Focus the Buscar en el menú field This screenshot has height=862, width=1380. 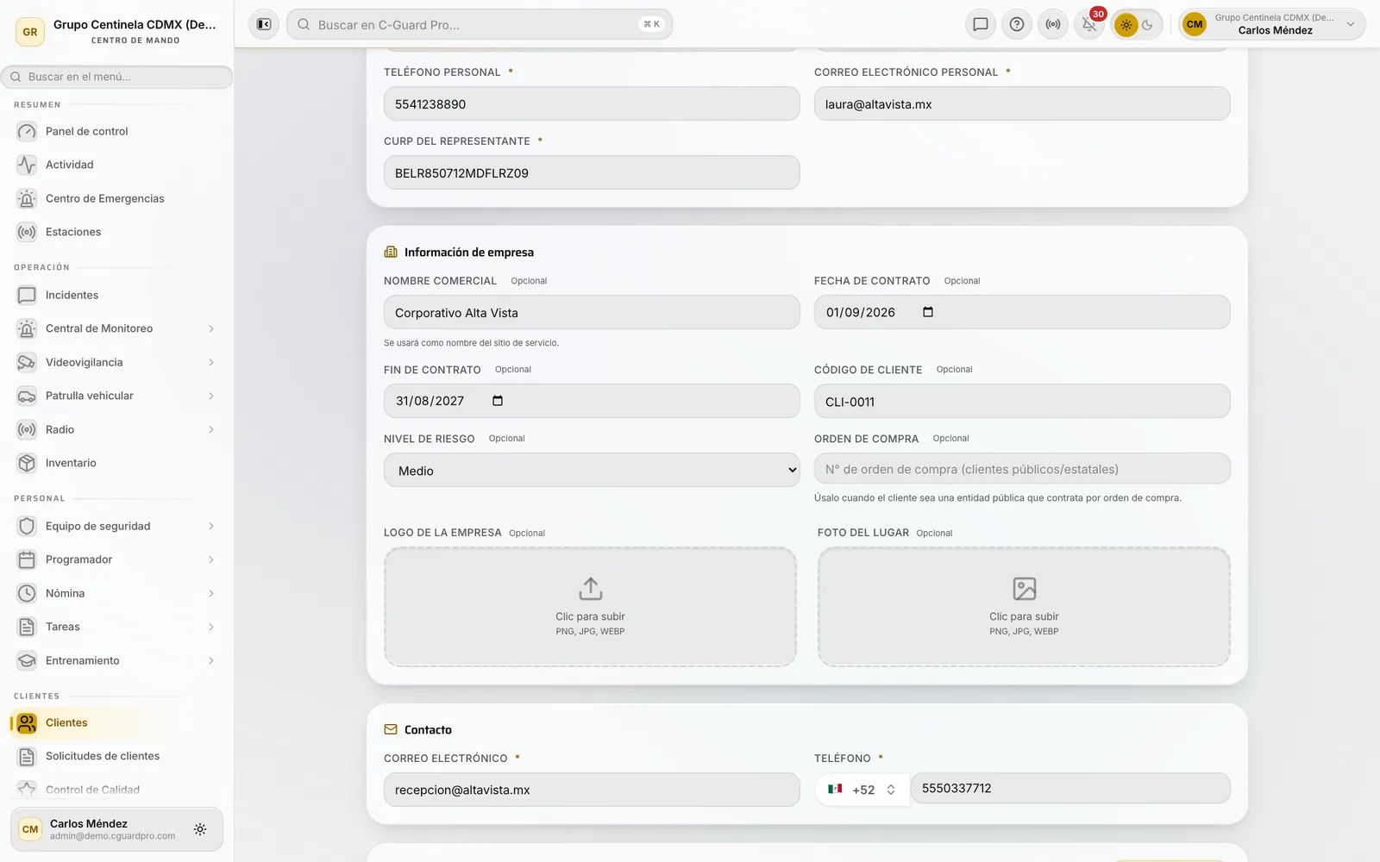coord(116,77)
